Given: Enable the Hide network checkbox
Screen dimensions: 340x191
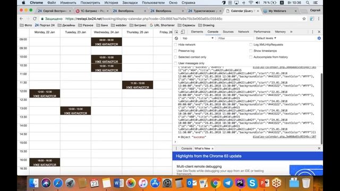Looking at the screenshot, I should pos(175,45).
